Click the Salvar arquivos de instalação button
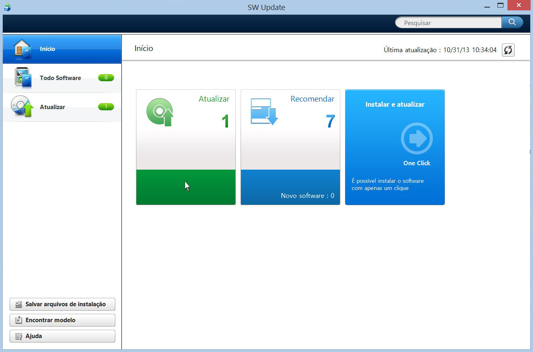 [x=62, y=304]
